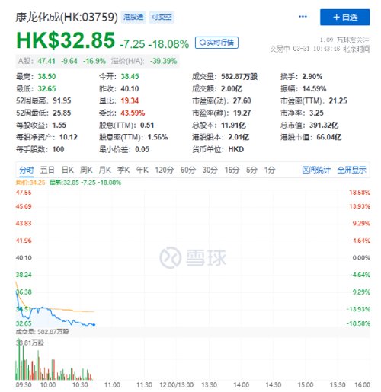Viewport: 381px width, 392px height.
Task: Click the 股息率(TTM) value 1.56%
Action: point(158,137)
